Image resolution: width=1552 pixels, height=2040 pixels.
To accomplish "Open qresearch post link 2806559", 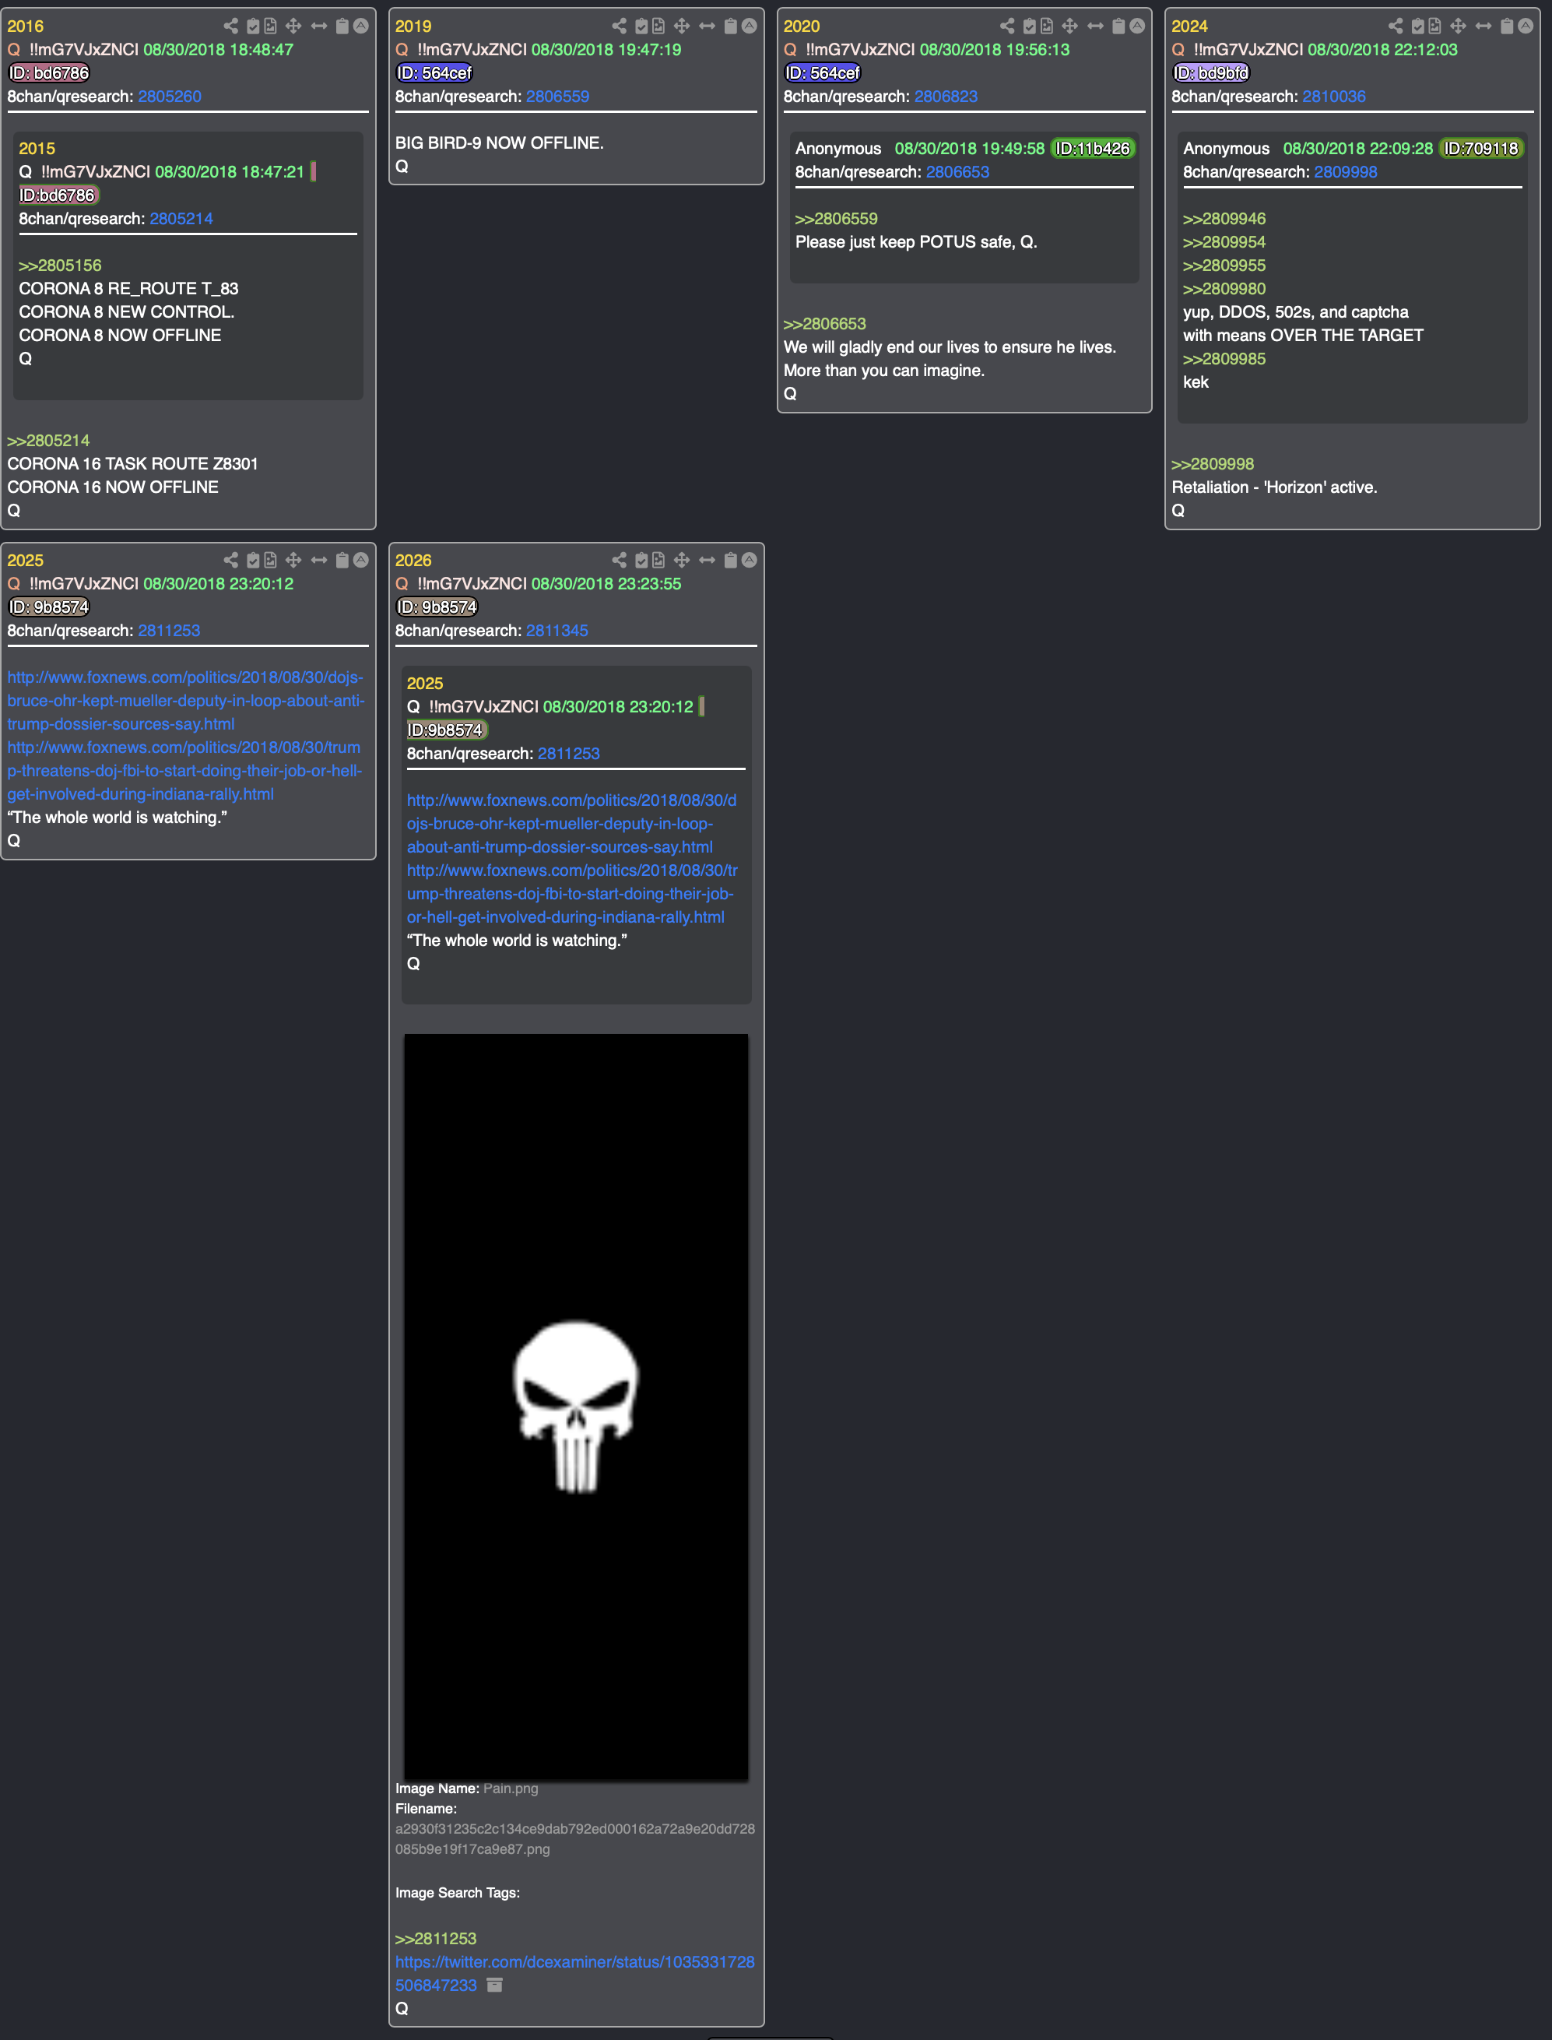I will click(557, 96).
